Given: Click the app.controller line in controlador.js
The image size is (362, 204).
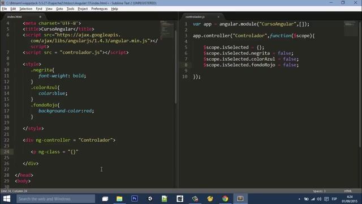Looking at the screenshot, I should (254, 36).
